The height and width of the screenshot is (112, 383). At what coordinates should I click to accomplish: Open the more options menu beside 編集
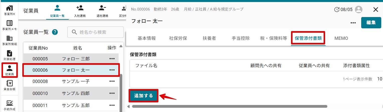(x=353, y=23)
